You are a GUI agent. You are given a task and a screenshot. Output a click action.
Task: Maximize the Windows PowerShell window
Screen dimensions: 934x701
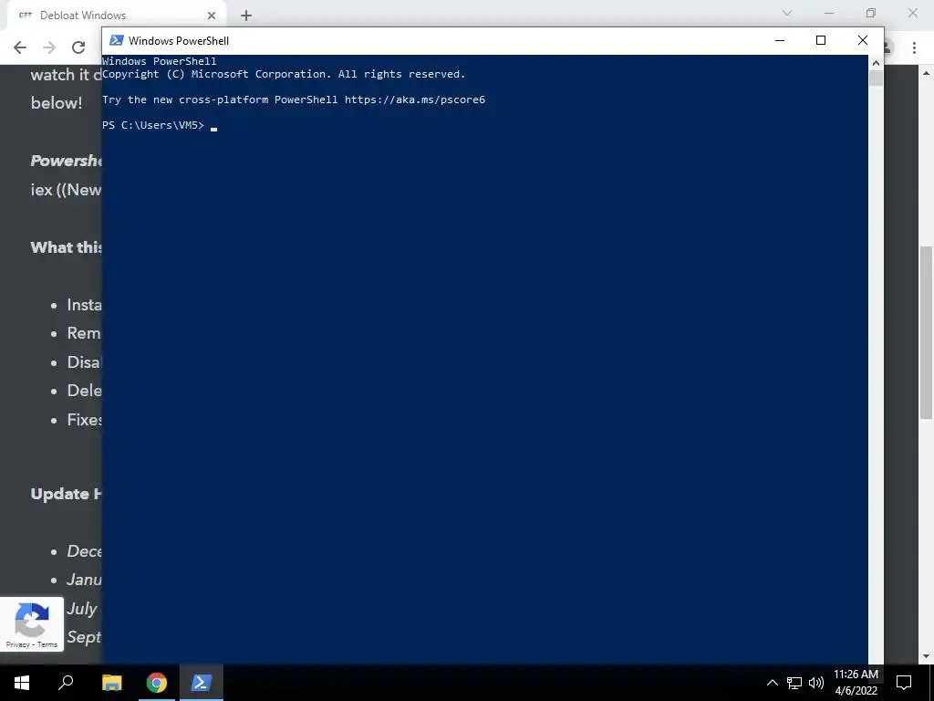tap(820, 40)
